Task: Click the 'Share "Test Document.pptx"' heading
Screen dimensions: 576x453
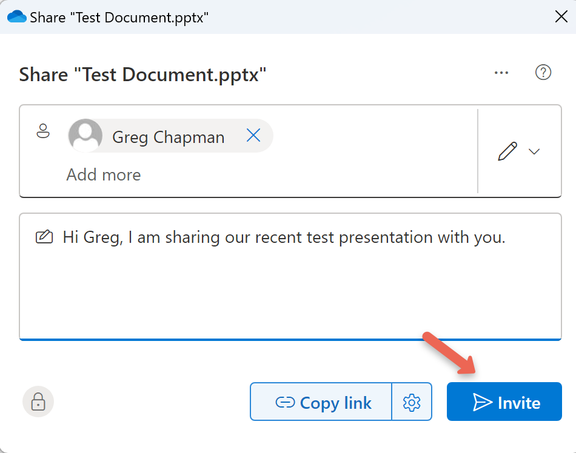Action: click(x=143, y=74)
